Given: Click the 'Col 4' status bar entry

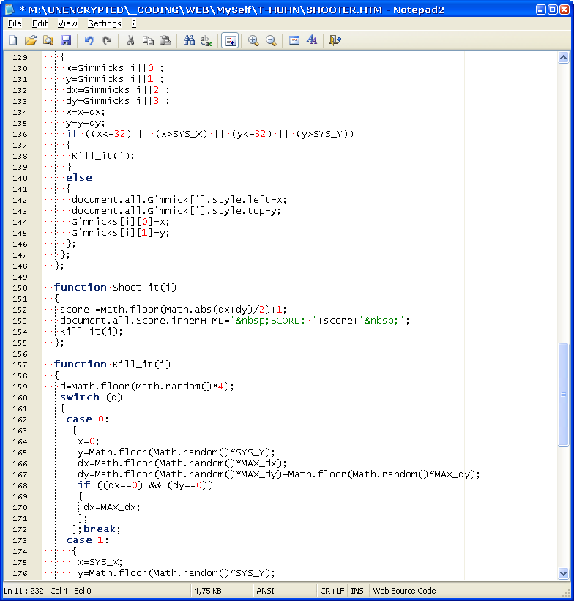Looking at the screenshot, I should (x=59, y=591).
